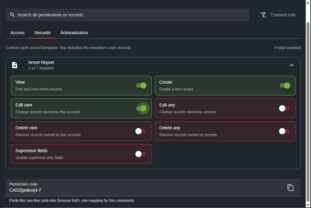This screenshot has height=208, width=311.
Task: Click the search magnifier icon
Action: (x=12, y=15)
